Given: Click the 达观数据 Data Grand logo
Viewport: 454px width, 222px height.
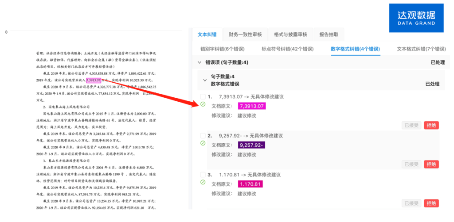Looking at the screenshot, I should coord(416,18).
